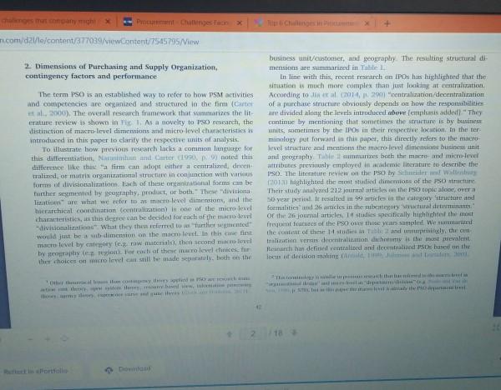Click the '/ 18' total pages label
The width and height of the screenshot is (501, 390).
coord(276,333)
